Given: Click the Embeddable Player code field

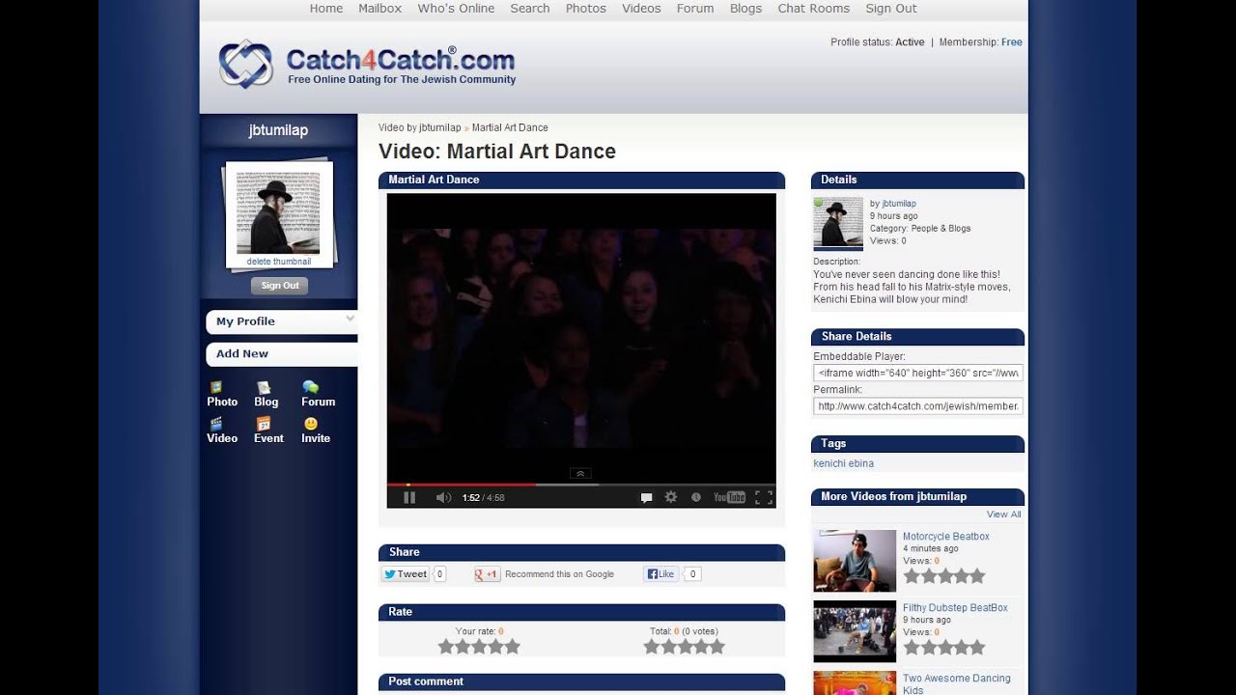Looking at the screenshot, I should [918, 373].
